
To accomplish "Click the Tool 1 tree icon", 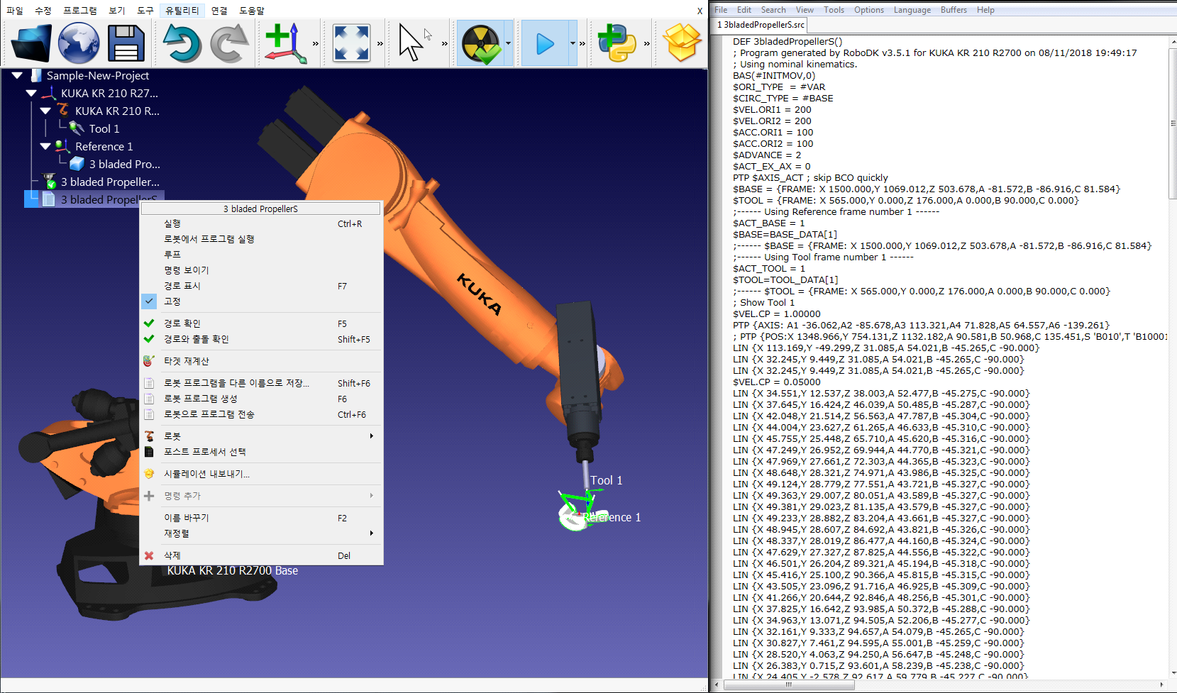I will coord(77,128).
